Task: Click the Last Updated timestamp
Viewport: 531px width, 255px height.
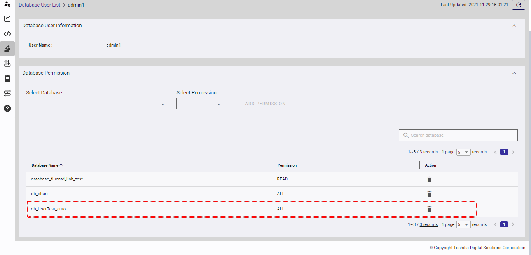Action: [475, 5]
